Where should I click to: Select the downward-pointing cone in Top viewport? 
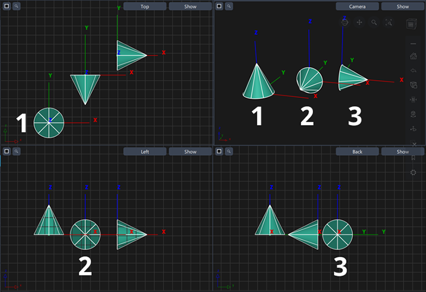[85, 88]
